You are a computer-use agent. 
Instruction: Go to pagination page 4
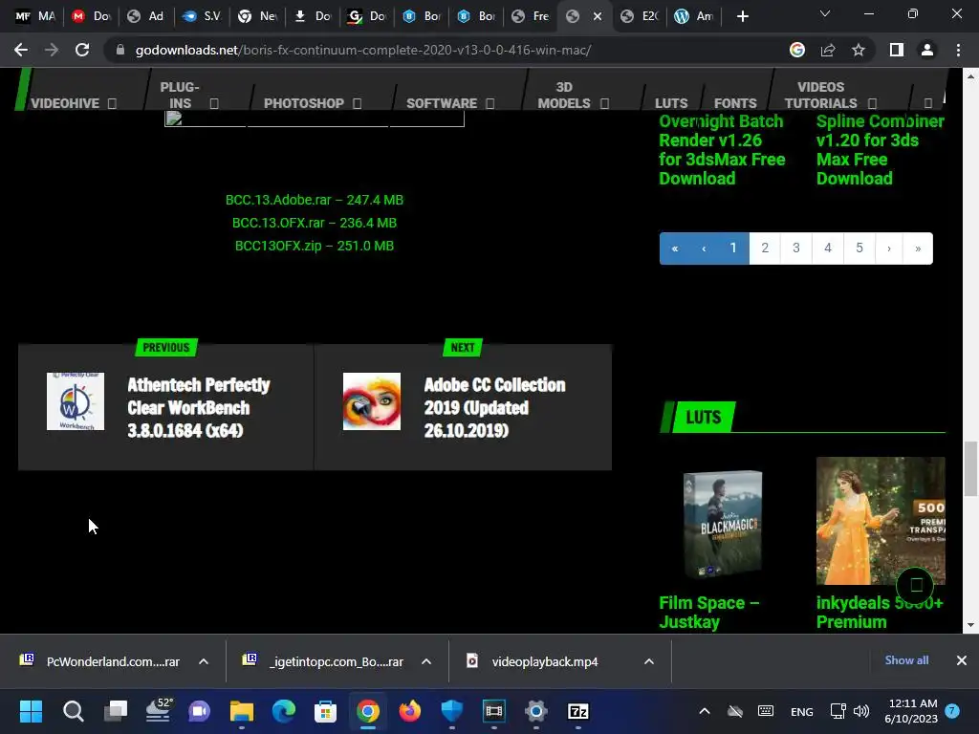tap(828, 248)
